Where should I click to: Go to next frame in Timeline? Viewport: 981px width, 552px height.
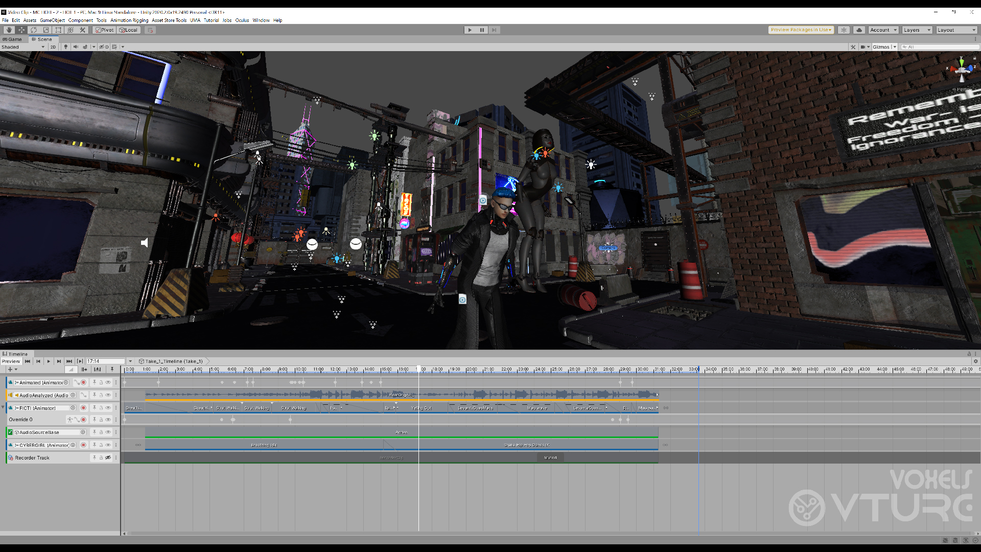point(59,361)
